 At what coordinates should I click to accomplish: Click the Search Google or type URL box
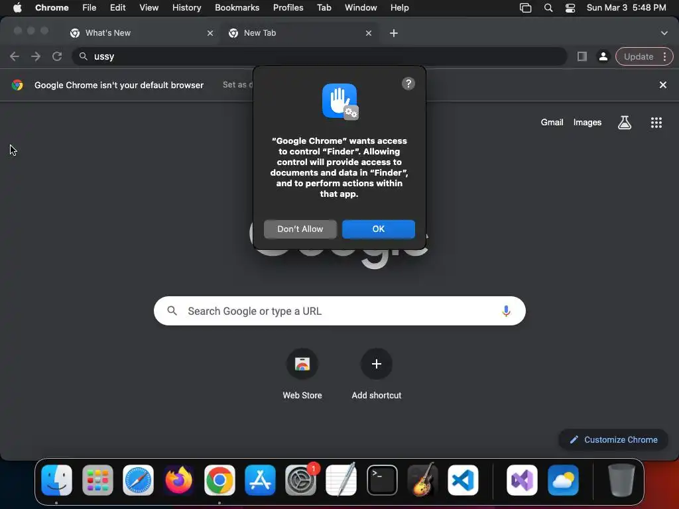tap(339, 311)
